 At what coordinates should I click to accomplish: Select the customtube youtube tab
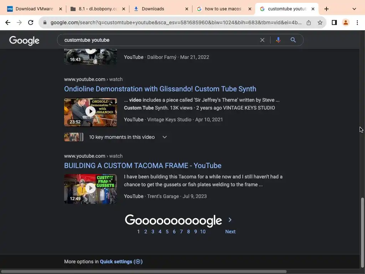tap(287, 9)
